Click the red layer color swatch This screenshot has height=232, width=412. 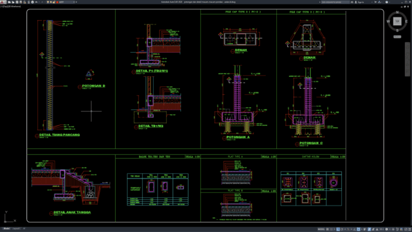(x=57, y=2)
